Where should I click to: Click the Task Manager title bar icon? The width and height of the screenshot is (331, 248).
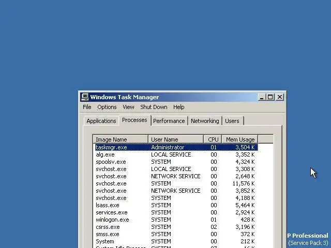[x=85, y=97]
